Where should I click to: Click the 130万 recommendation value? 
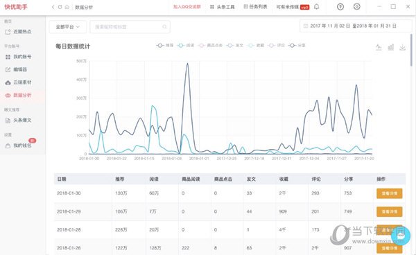point(121,193)
